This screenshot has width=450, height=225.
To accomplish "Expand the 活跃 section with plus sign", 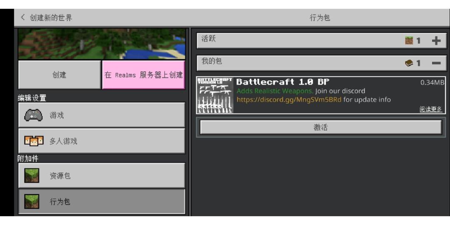I will 436,40.
